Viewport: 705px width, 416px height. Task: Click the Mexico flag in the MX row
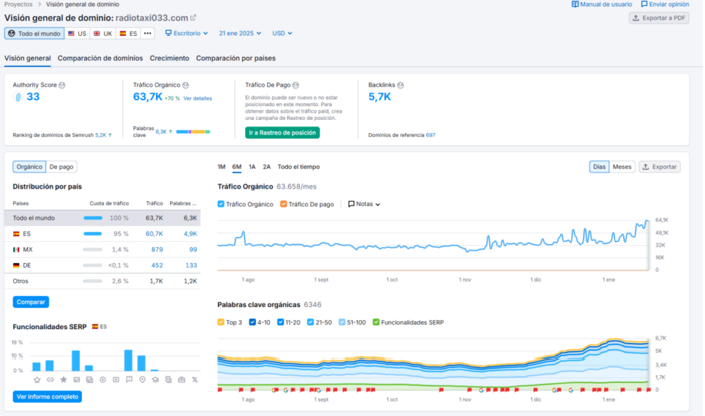tap(17, 249)
